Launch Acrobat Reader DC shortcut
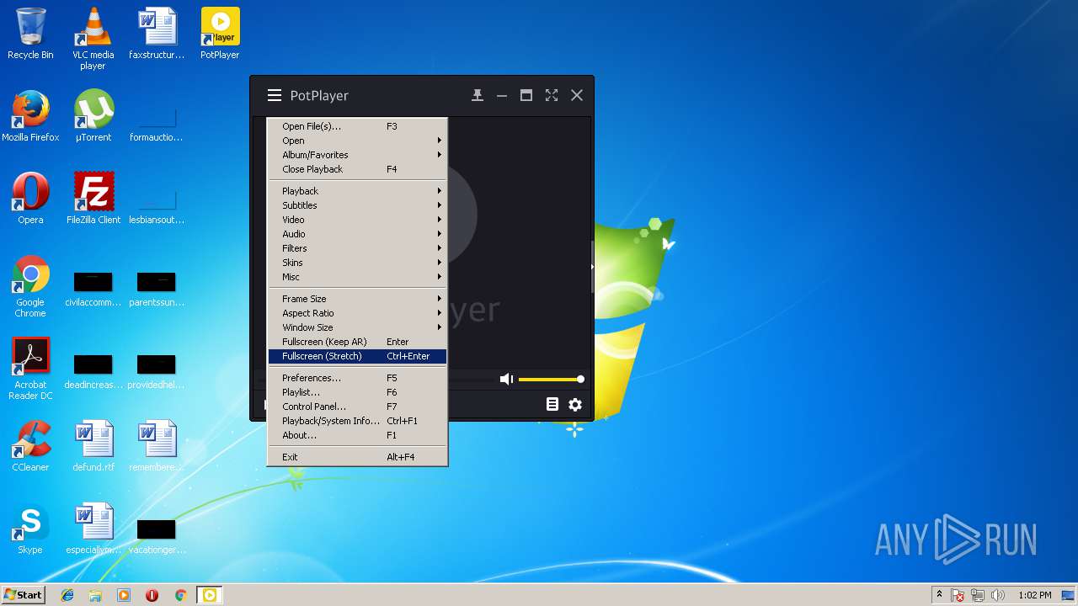The image size is (1078, 606). point(30,369)
